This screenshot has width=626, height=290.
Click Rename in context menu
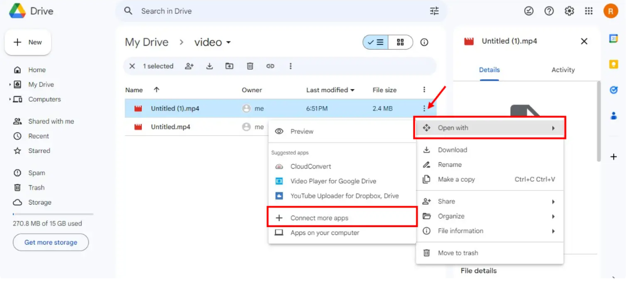490,165
